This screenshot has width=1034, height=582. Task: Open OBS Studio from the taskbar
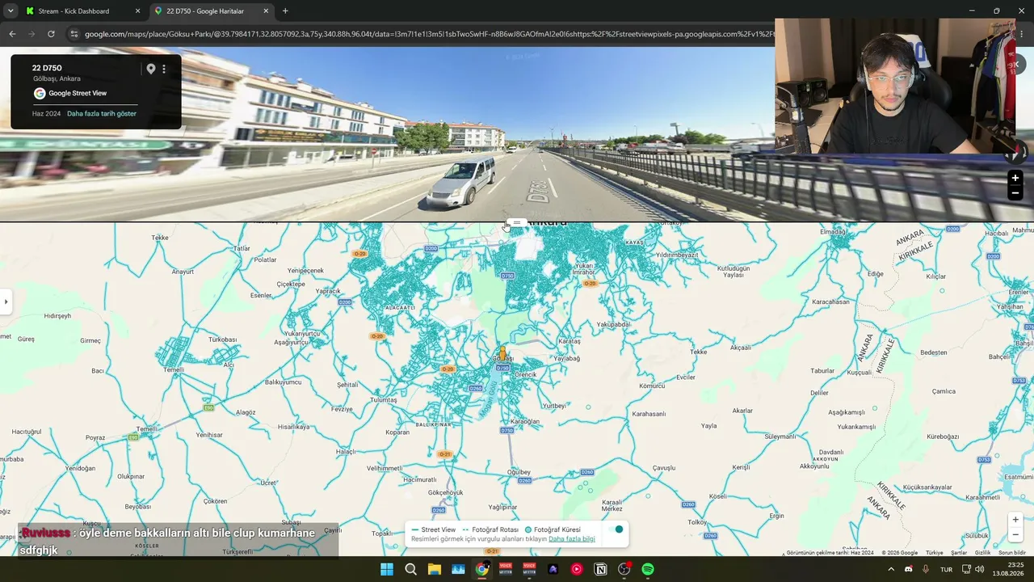pyautogui.click(x=624, y=569)
